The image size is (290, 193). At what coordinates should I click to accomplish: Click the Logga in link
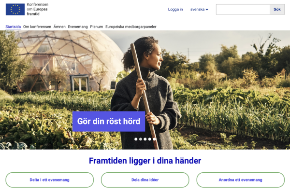(175, 9)
